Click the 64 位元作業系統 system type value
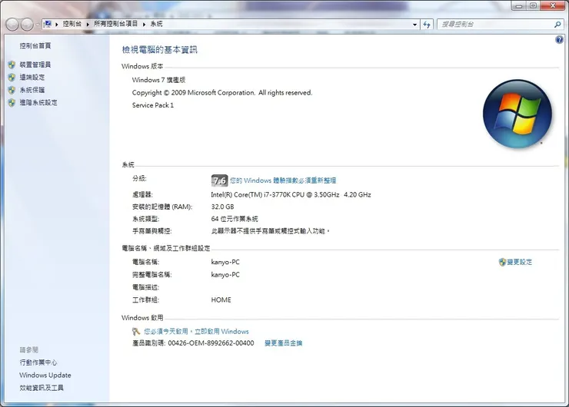 (x=235, y=219)
